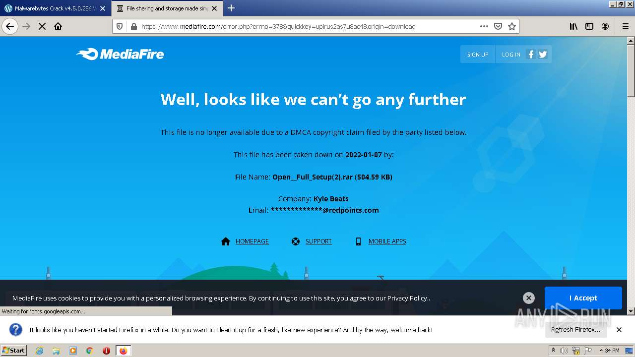Click the MediaFire logo
This screenshot has width=635, height=357.
coord(120,54)
